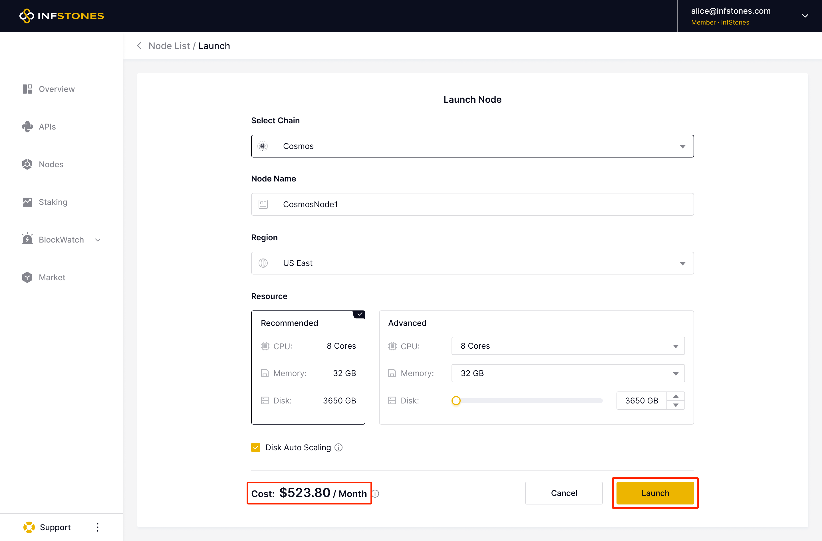Click Disk Auto Scaling info icon
822x541 pixels.
tap(339, 447)
